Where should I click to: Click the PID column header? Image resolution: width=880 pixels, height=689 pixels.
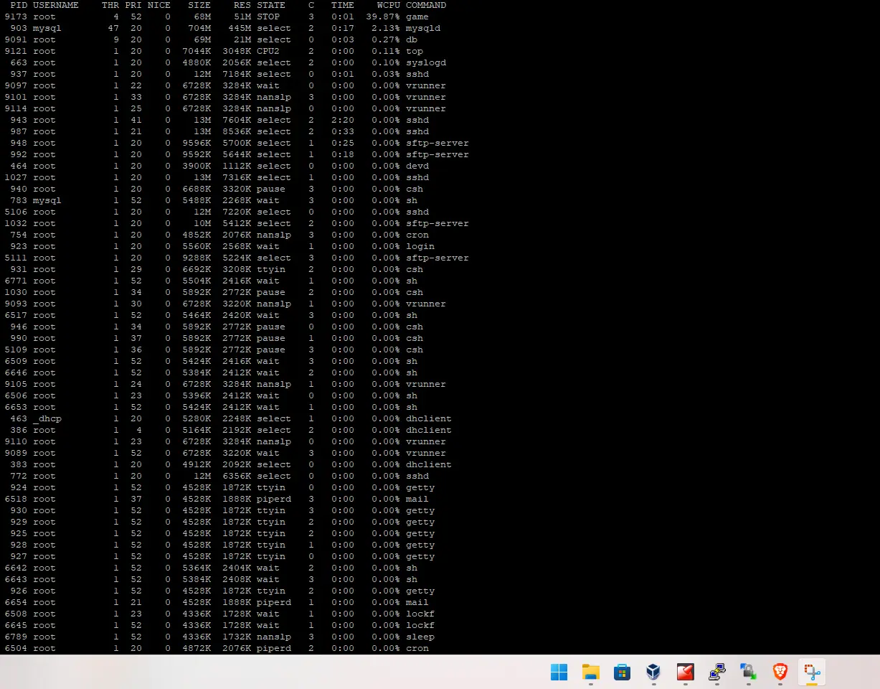tap(19, 5)
